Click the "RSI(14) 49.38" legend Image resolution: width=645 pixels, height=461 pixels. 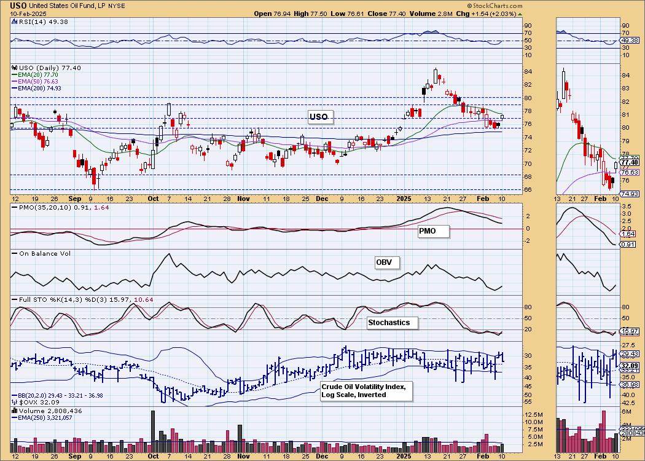(x=39, y=22)
